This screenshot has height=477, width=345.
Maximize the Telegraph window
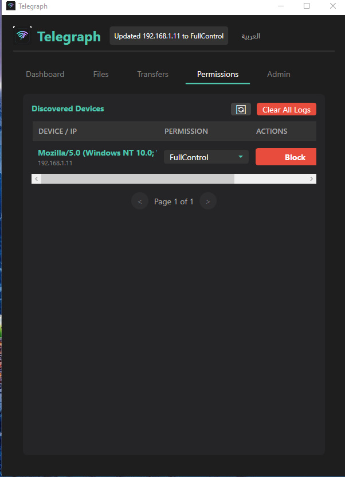(307, 6)
